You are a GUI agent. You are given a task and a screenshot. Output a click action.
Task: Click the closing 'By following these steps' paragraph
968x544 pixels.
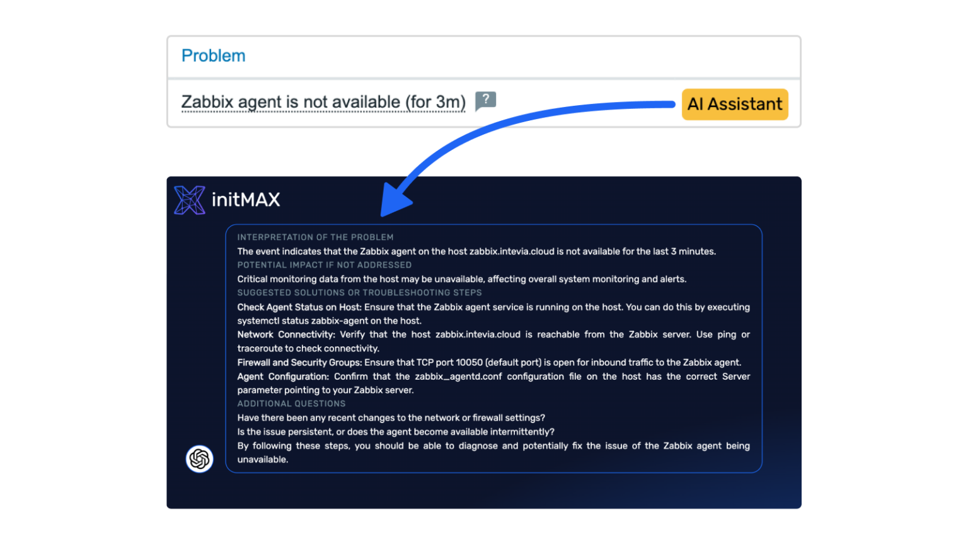point(493,452)
